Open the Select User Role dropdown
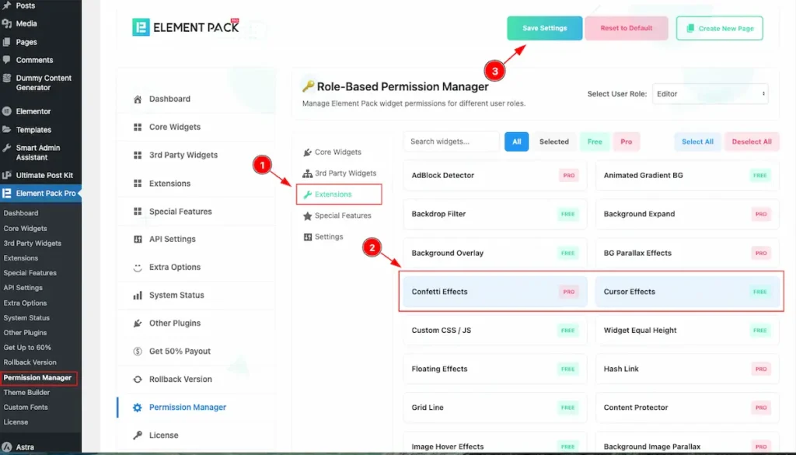Screen dimensions: 796x455 pos(710,94)
